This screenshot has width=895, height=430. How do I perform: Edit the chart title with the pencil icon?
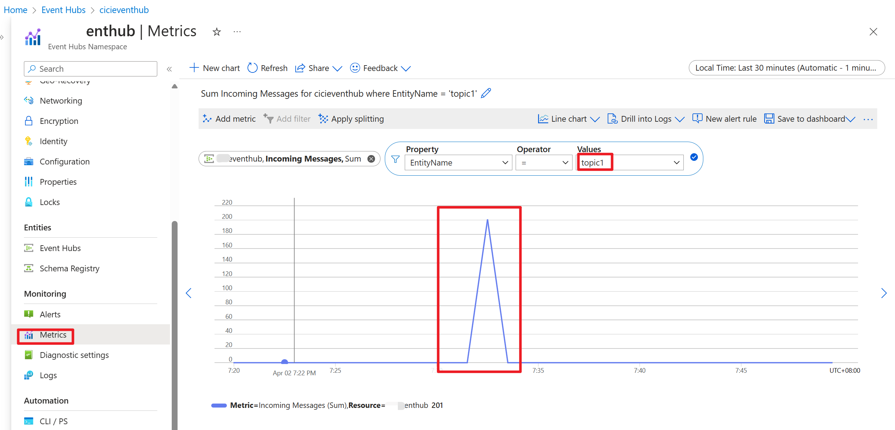coord(486,93)
